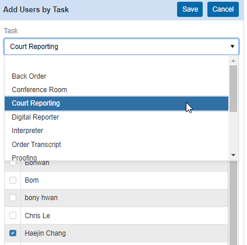Viewport: 247px width, 245px height.
Task: Click the Chris Le name
Action: [x=37, y=216]
